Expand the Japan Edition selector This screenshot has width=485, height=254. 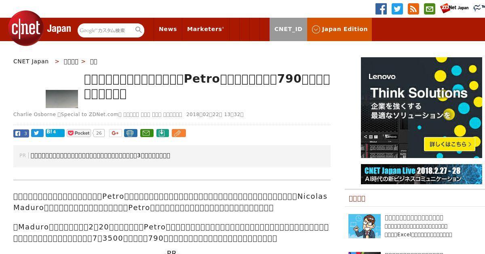click(339, 29)
